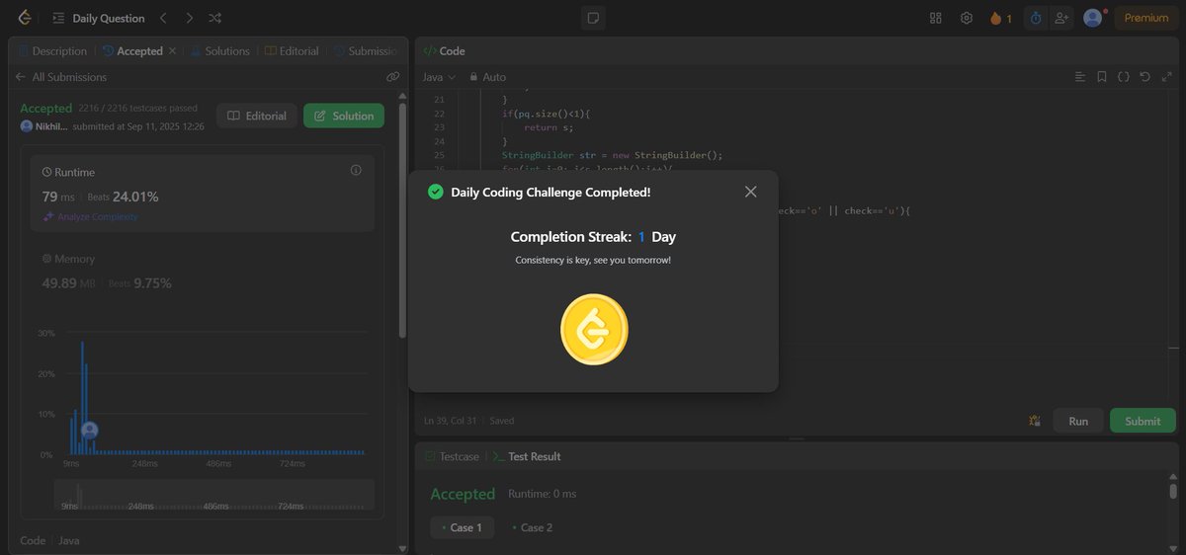Start the stopwatch timer icon
Viewport: 1186px width, 555px height.
click(x=1036, y=18)
